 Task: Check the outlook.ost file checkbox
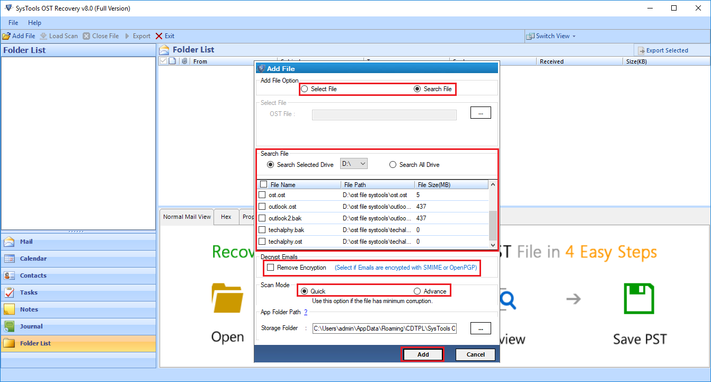tap(262, 207)
